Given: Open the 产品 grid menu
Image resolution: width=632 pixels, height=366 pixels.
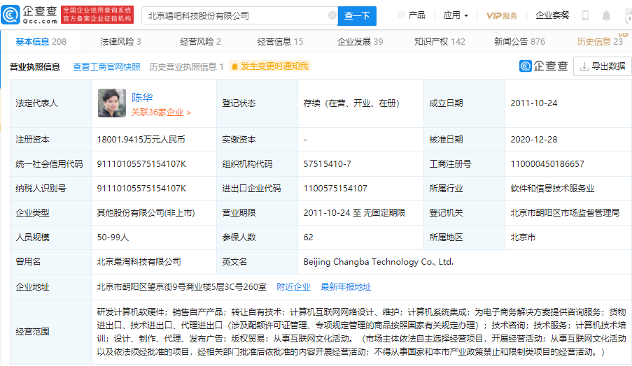Looking at the screenshot, I should tap(411, 15).
